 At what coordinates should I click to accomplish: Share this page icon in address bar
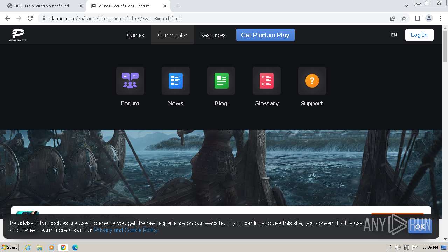click(393, 18)
